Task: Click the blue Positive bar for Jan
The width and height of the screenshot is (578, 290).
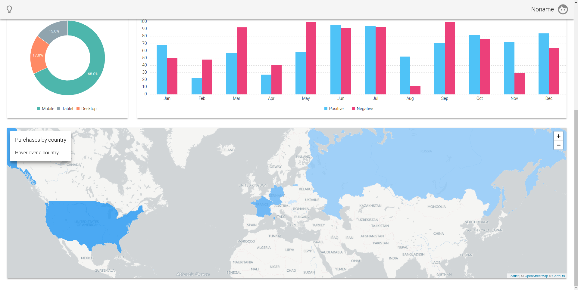Action: click(x=162, y=69)
